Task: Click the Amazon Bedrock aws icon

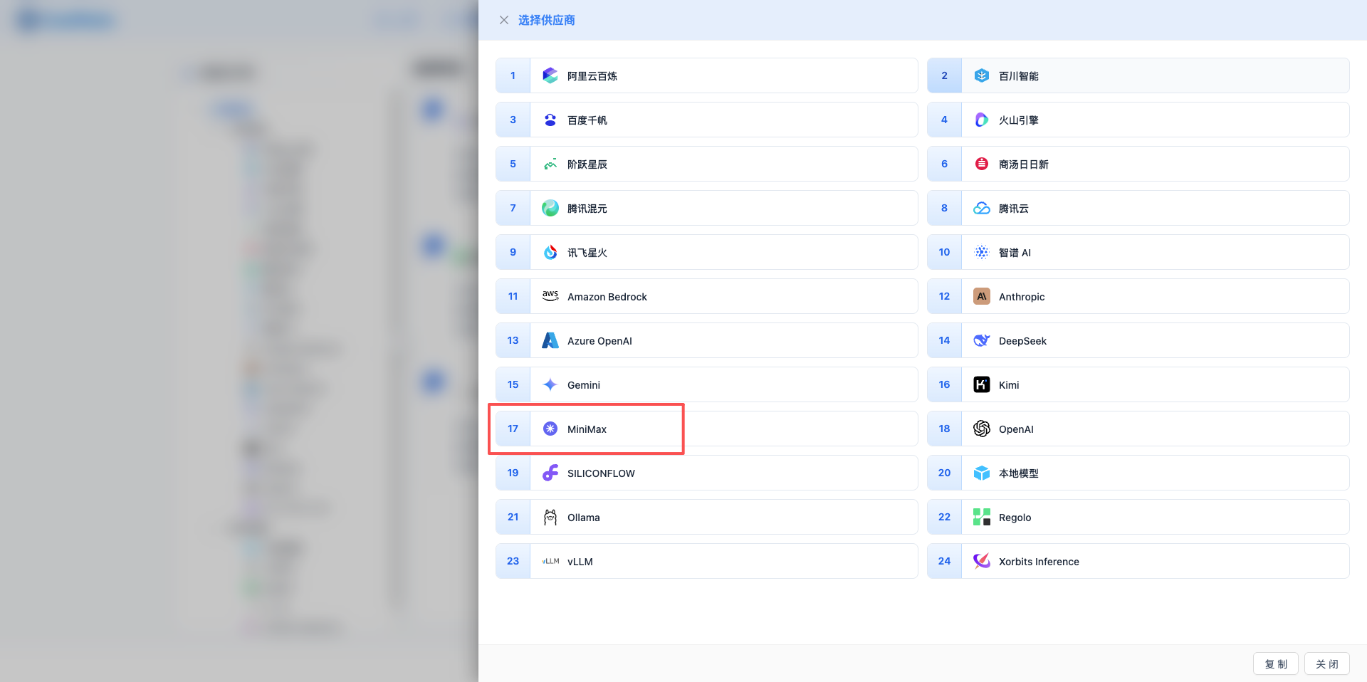Action: click(550, 296)
